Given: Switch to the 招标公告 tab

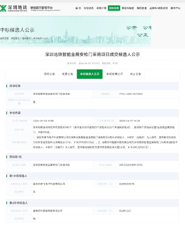Looking at the screenshot, I should pyautogui.click(x=50, y=74).
